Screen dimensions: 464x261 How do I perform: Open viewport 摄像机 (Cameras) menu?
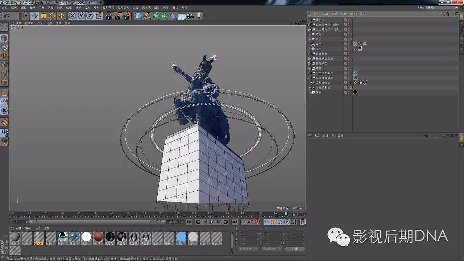coord(29,23)
